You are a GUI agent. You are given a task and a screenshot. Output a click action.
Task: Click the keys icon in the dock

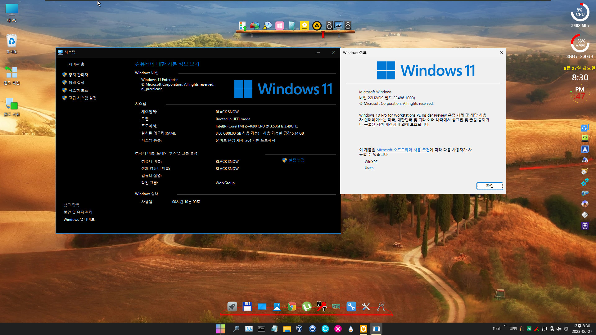tap(381, 306)
